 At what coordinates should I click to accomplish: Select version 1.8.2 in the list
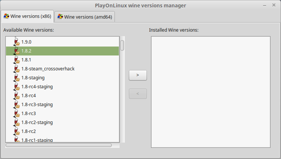tap(62, 51)
